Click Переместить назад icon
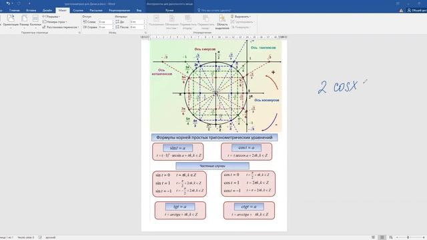Image resolution: width=427 pixels, height=240 pixels. click(206, 19)
